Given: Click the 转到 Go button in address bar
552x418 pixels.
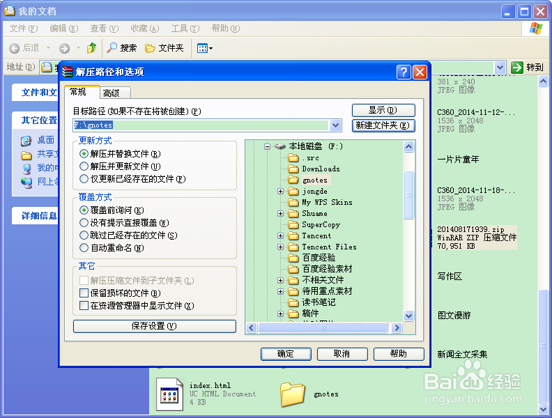Looking at the screenshot, I should pyautogui.click(x=528, y=67).
